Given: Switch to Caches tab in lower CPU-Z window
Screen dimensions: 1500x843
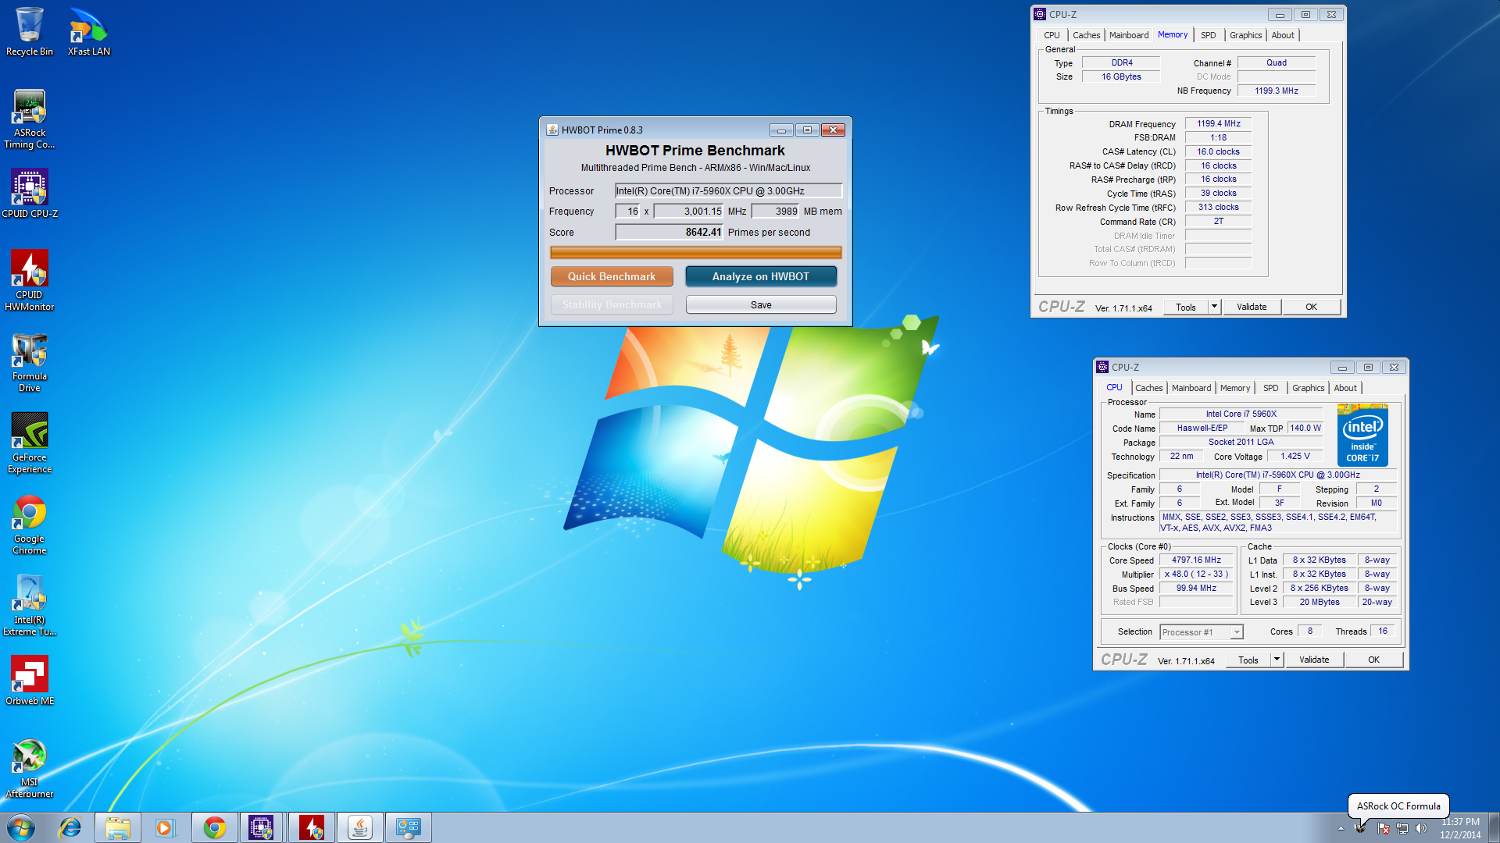Looking at the screenshot, I should pyautogui.click(x=1148, y=388).
